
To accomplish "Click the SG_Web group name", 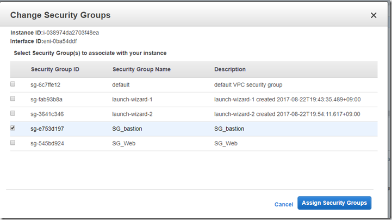I will (x=125, y=144).
